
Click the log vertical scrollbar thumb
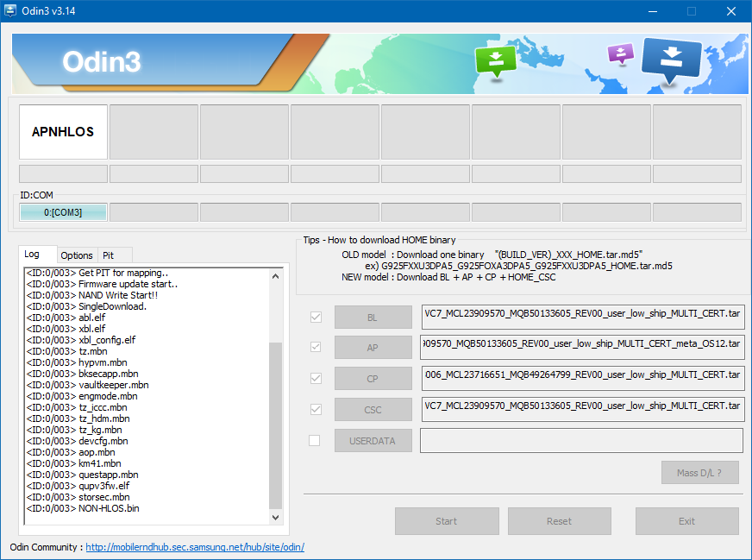pos(275,425)
